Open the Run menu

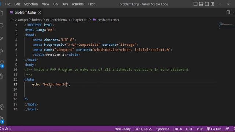click(65, 4)
